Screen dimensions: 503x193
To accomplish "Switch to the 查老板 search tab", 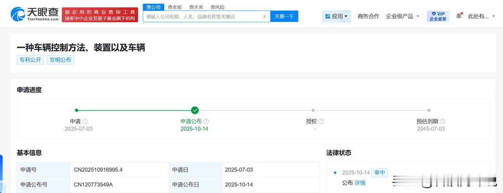I will (x=175, y=7).
